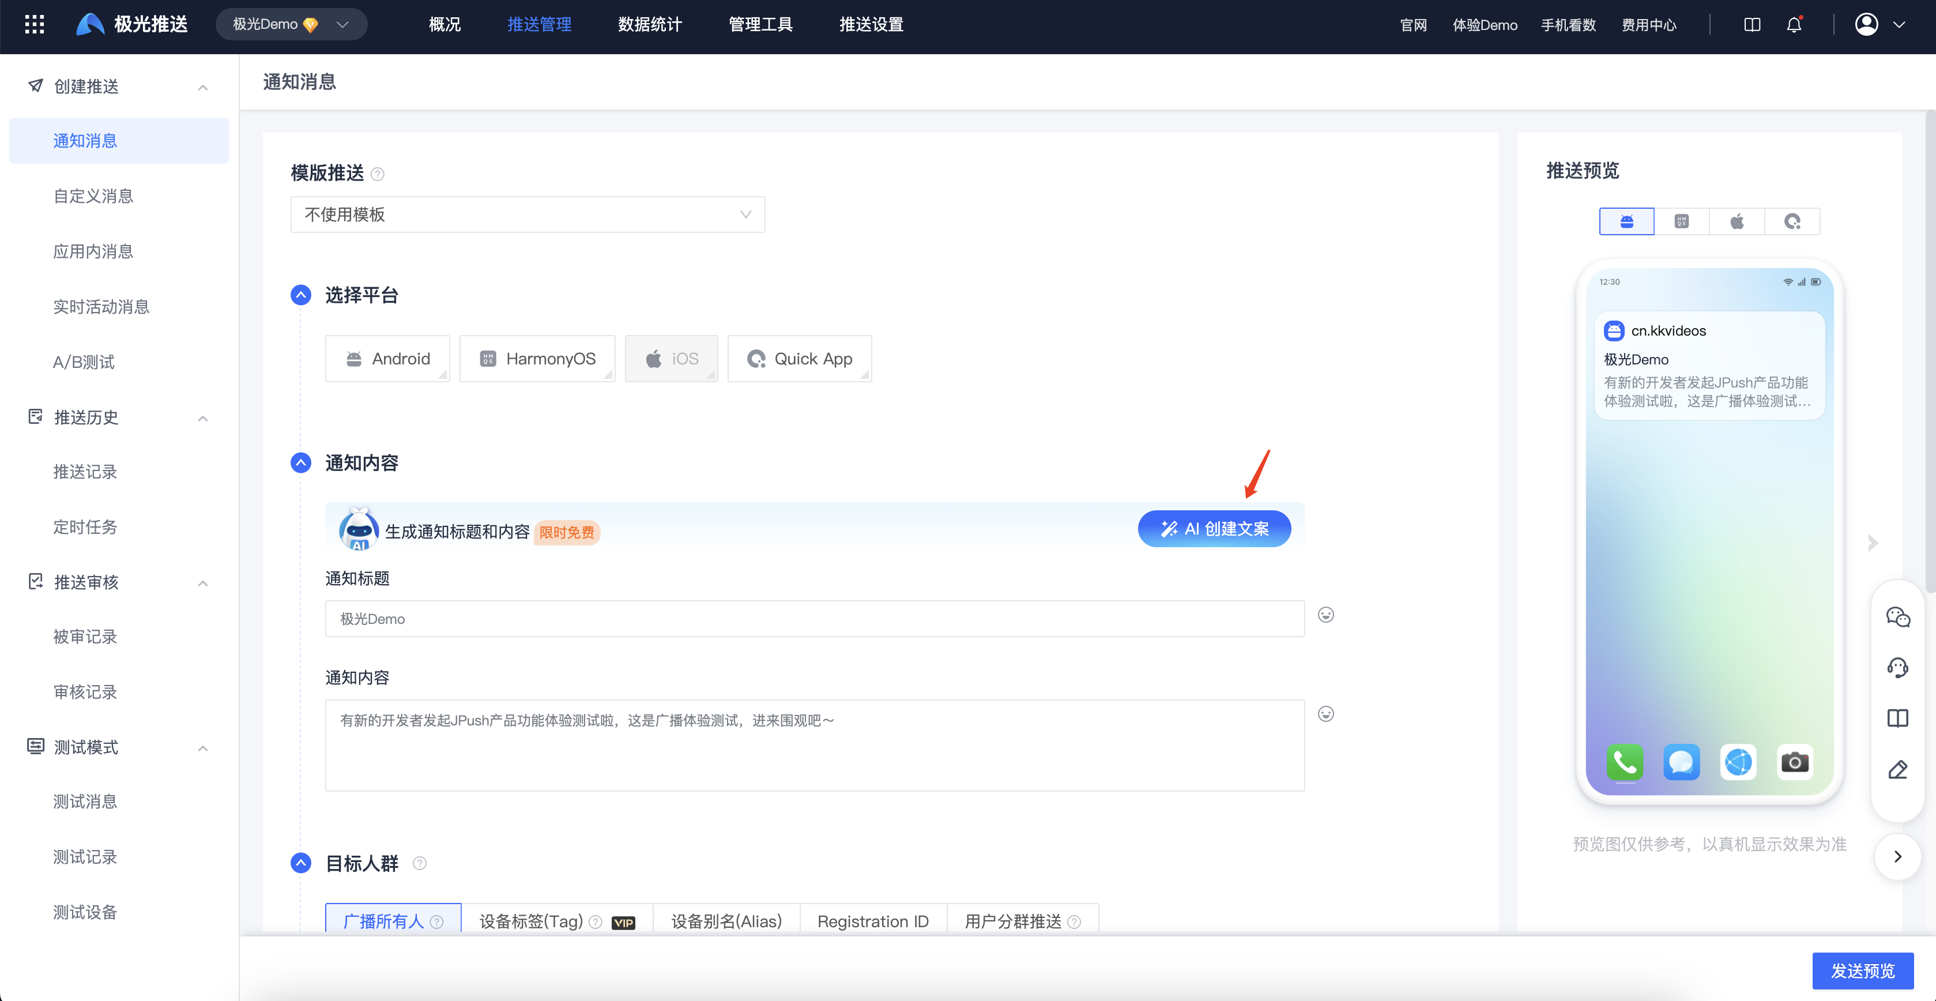Preview on Quick App device tab

pyautogui.click(x=1792, y=221)
